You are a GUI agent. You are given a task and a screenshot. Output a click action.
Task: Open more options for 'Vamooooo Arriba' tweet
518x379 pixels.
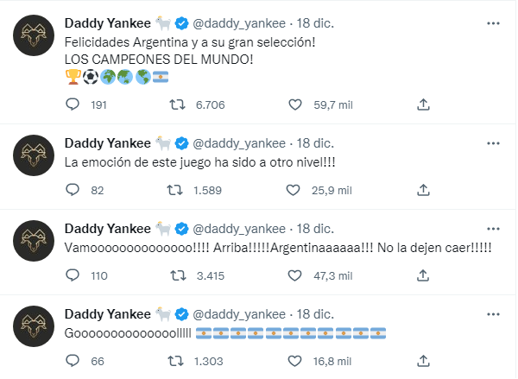pyautogui.click(x=492, y=228)
